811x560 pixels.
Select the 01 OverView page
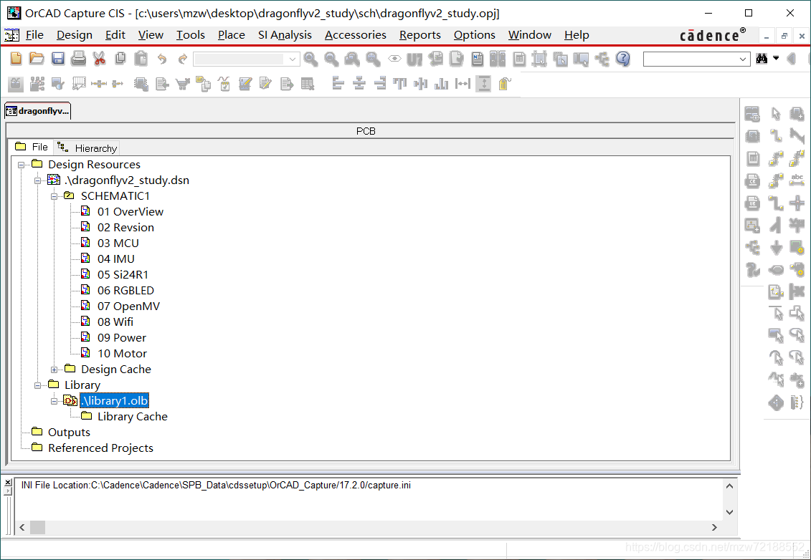point(131,212)
